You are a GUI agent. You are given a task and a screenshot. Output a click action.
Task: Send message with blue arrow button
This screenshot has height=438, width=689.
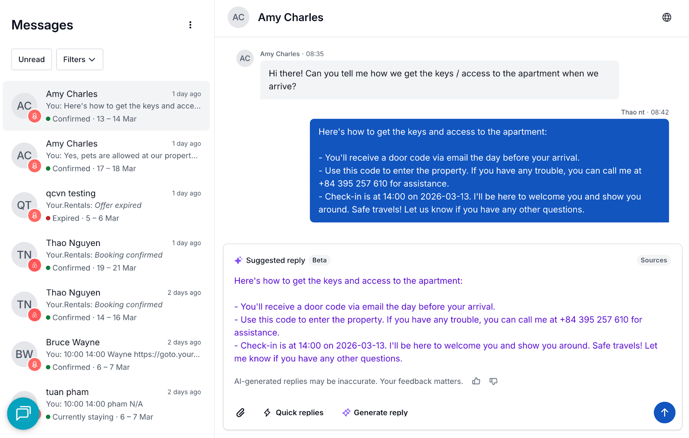tap(664, 413)
